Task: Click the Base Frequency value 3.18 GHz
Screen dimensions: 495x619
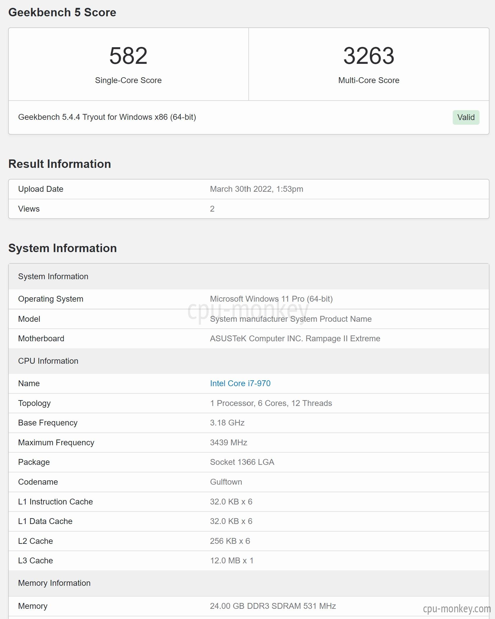Action: point(227,423)
